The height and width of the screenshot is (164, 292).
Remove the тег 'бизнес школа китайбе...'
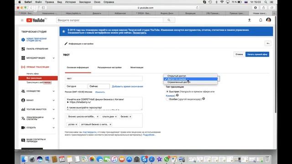click(97, 117)
